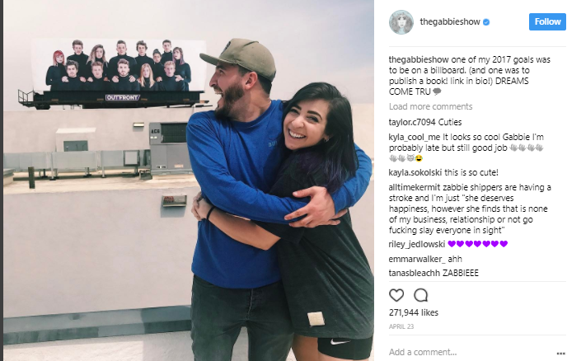Open thegabbieshow username in caption
567x361 pixels.
coord(419,59)
